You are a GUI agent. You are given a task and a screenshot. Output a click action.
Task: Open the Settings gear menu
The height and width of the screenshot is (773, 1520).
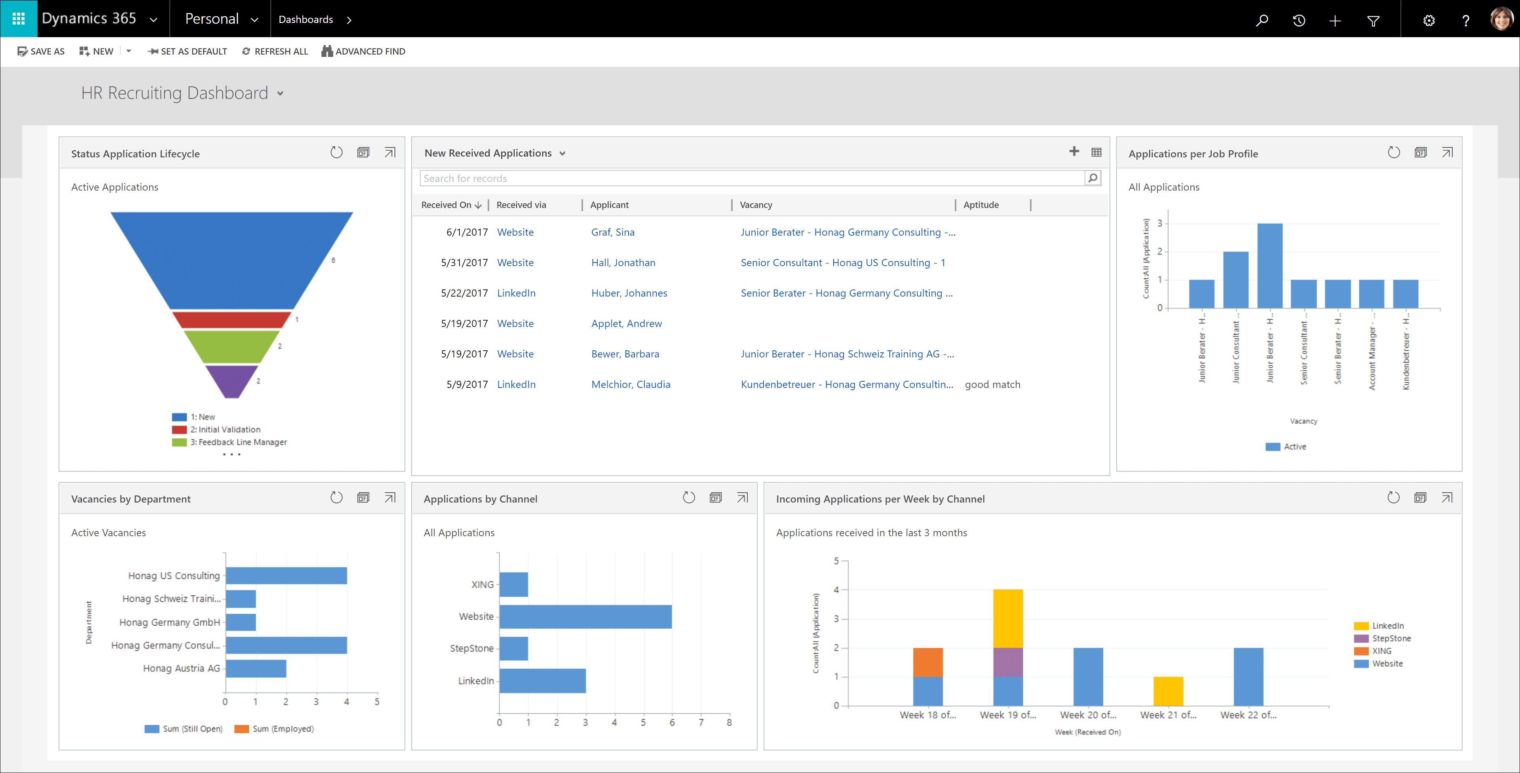pos(1429,19)
